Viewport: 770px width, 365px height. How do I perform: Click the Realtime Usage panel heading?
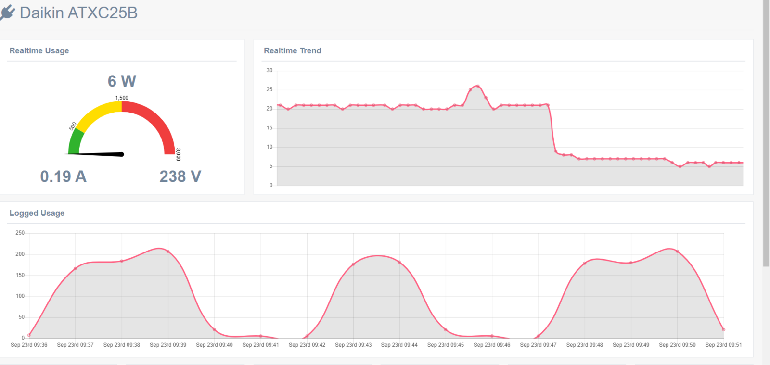pos(39,50)
